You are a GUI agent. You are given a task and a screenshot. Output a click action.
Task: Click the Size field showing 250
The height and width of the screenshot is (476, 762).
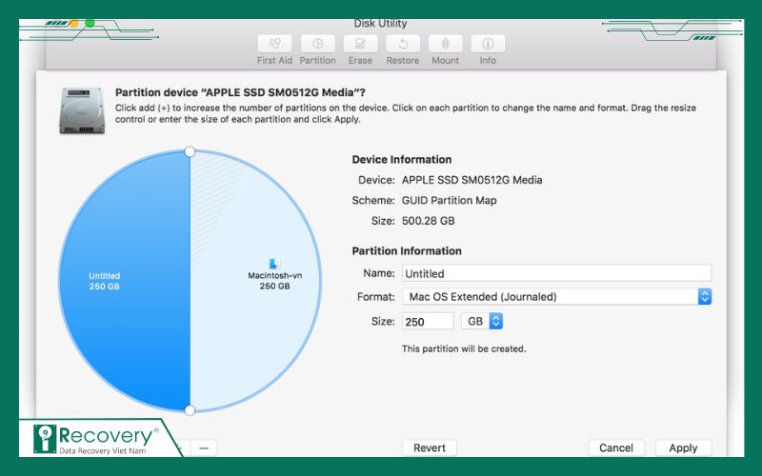(427, 322)
